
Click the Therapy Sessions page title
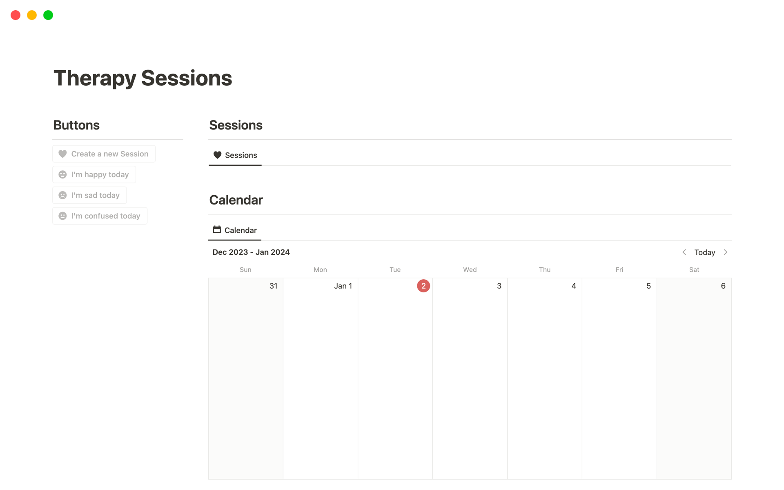pyautogui.click(x=143, y=78)
